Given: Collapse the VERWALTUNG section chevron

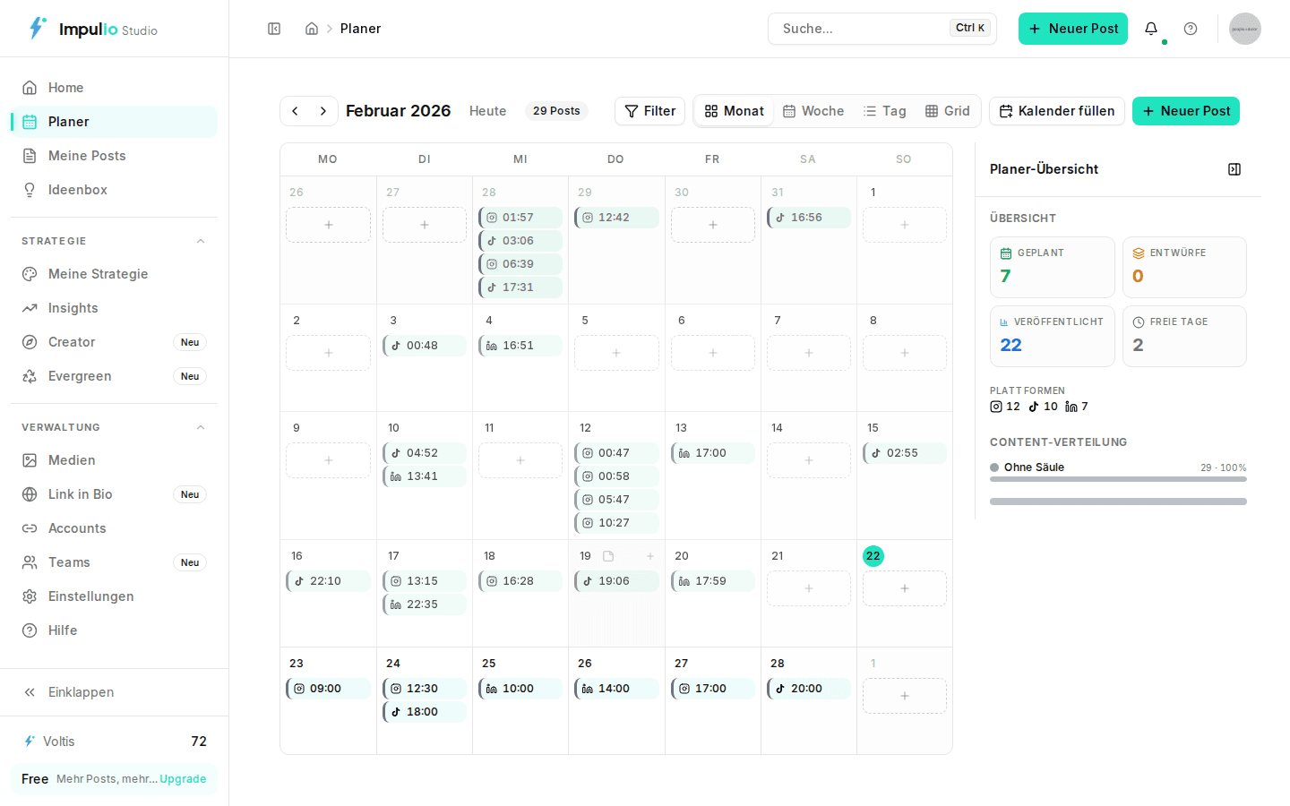Looking at the screenshot, I should [x=201, y=426].
